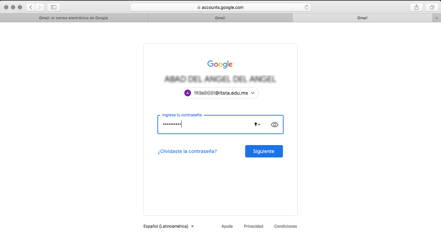Click the blue Siguiente button
Screen dimensions: 441x237
point(264,151)
